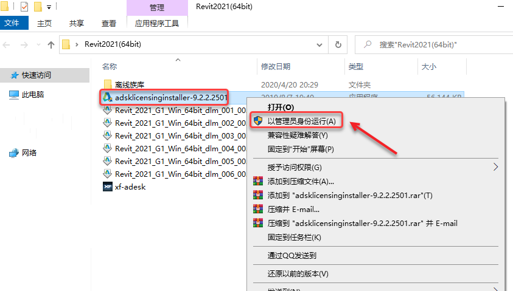Select Revit_2021_G1_Win_64bit_dlm_003 file
Image resolution: width=513 pixels, height=291 pixels.
(180, 136)
